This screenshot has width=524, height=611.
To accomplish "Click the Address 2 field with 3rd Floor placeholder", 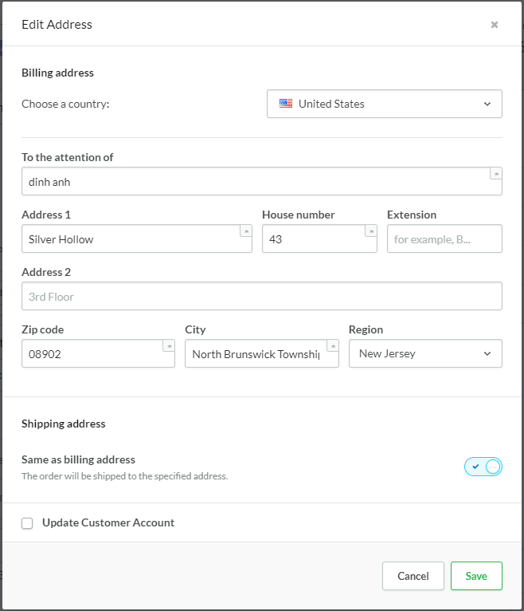I will click(x=262, y=296).
